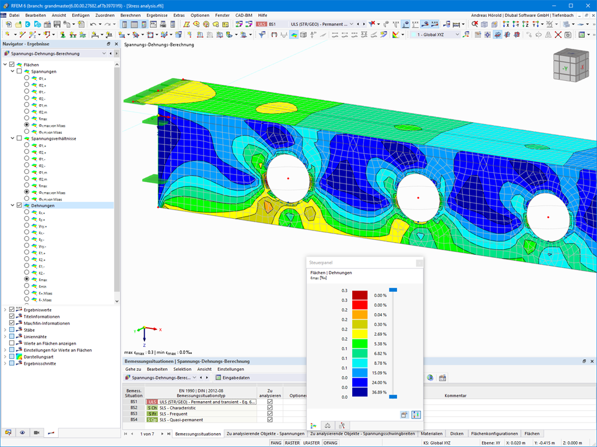Screen dimensions: 597x447
Task: Select the εmin radio button under Dehnungen
Action: (x=27, y=286)
